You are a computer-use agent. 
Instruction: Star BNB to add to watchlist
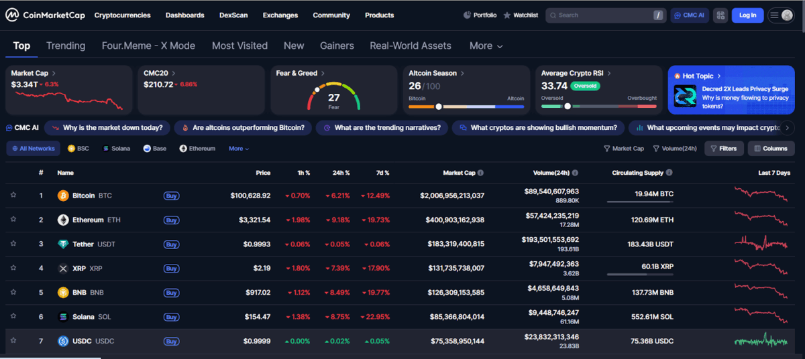13,292
